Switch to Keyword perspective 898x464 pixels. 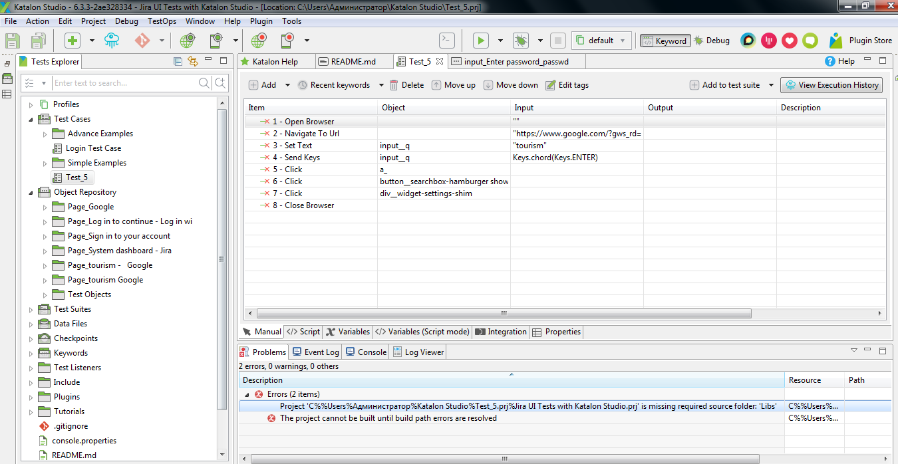coord(665,41)
